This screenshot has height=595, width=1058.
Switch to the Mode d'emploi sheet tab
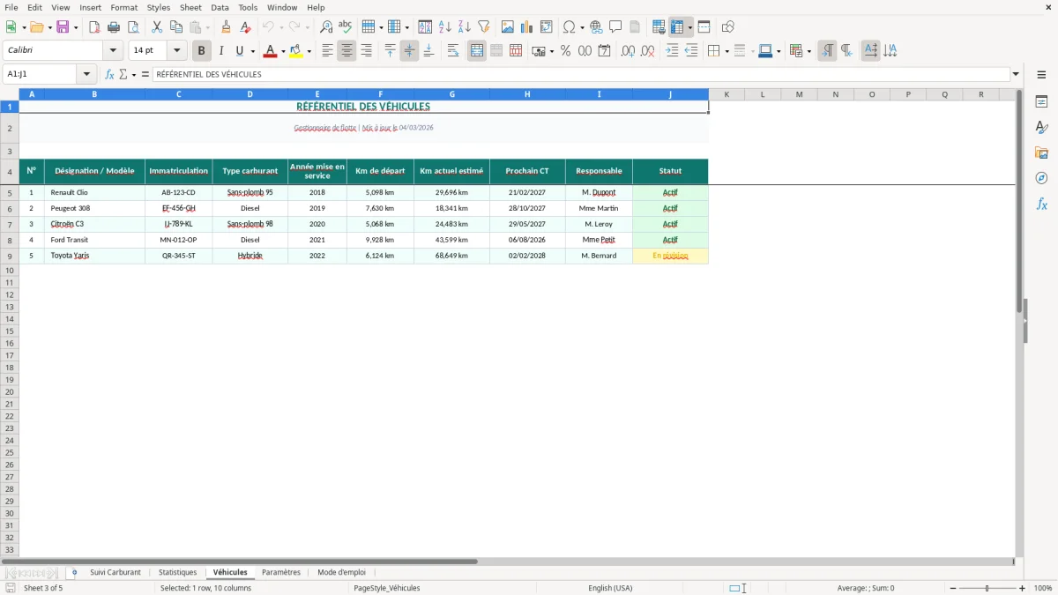(341, 572)
